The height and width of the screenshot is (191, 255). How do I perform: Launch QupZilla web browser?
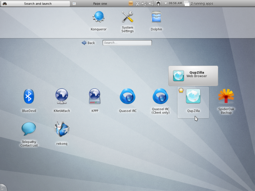193,102
